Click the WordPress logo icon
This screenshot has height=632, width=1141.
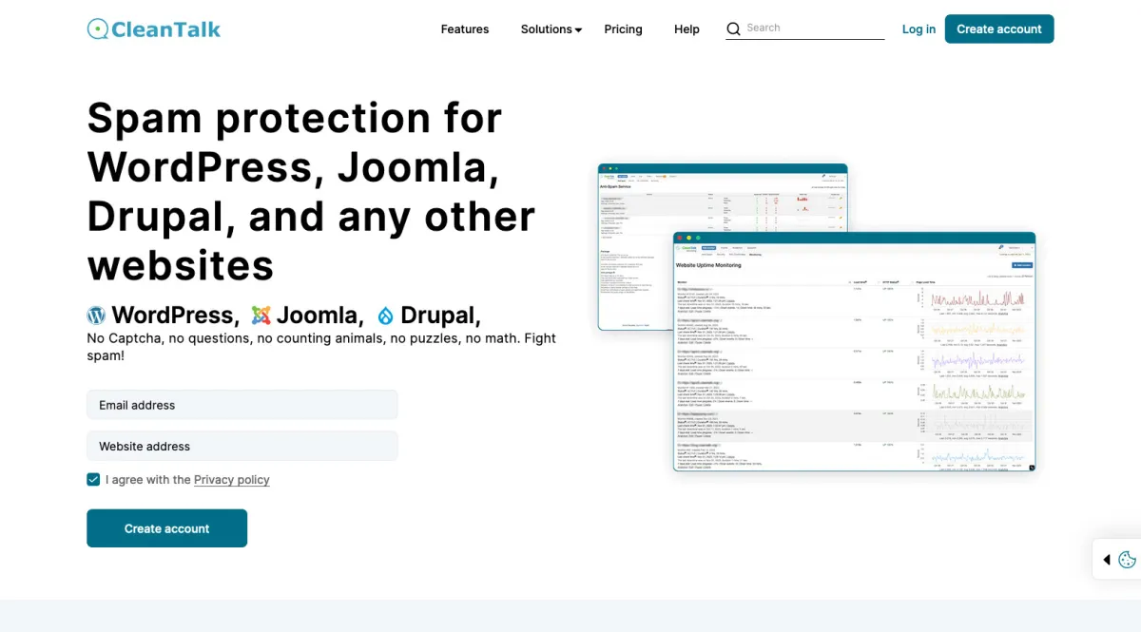[96, 316]
